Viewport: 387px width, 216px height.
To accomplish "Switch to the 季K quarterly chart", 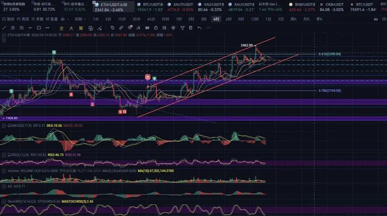I will click(319, 19).
